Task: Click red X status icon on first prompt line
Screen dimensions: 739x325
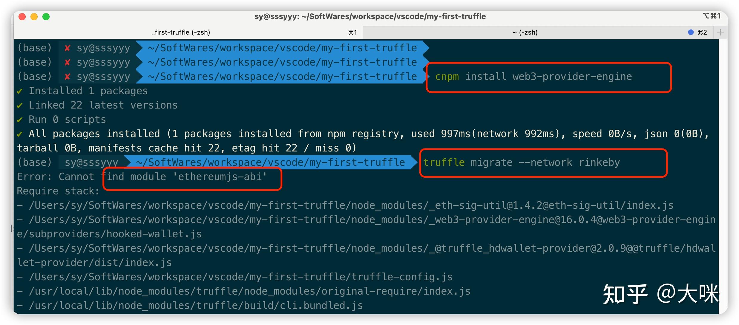Action: tap(68, 48)
